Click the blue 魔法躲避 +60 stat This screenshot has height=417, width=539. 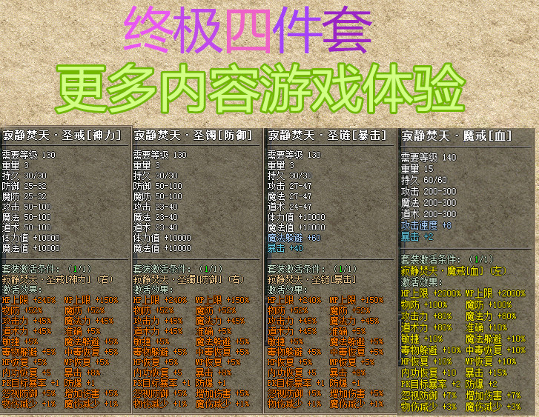pos(294,238)
